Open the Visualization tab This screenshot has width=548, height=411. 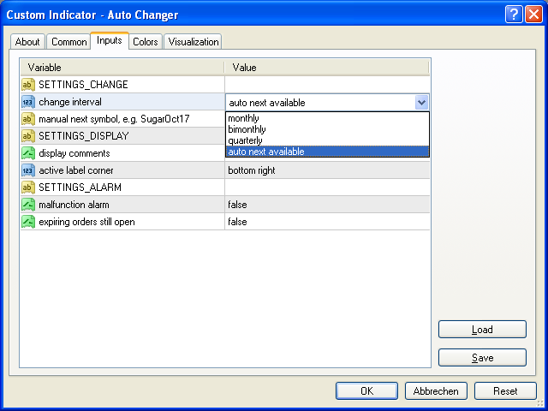point(194,42)
